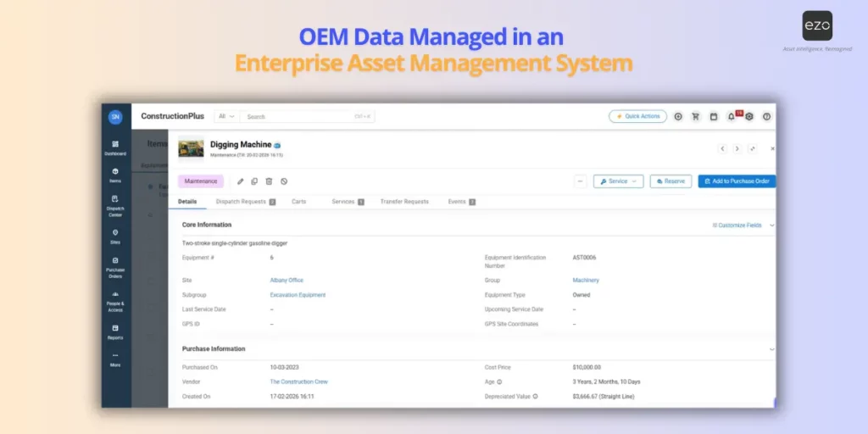Delete the item with the trash icon
The width and height of the screenshot is (868, 434).
269,181
